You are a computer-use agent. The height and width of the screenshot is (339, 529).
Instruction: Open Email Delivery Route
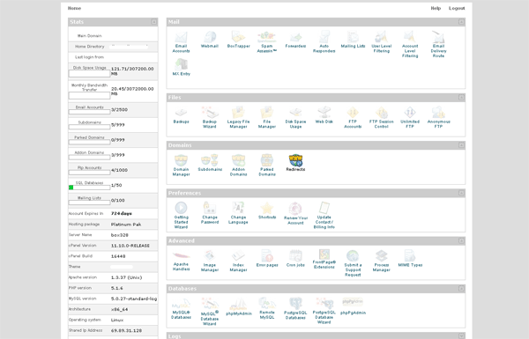coord(438,45)
